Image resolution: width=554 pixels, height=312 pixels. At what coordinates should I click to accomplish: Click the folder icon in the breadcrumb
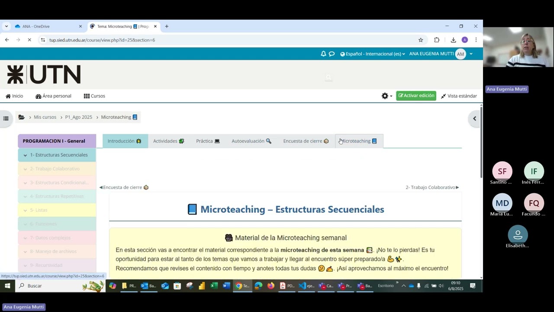[22, 117]
